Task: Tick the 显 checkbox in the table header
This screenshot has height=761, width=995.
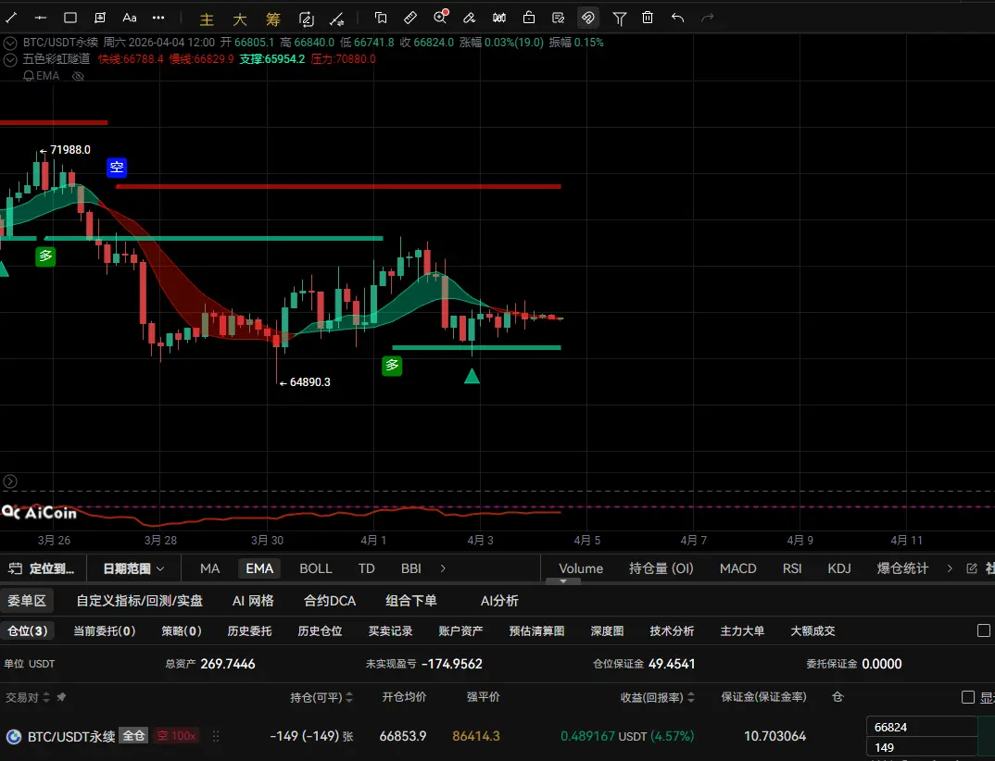Action: 968,698
